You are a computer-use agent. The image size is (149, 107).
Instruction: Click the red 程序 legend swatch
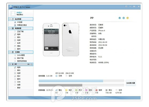96,90
